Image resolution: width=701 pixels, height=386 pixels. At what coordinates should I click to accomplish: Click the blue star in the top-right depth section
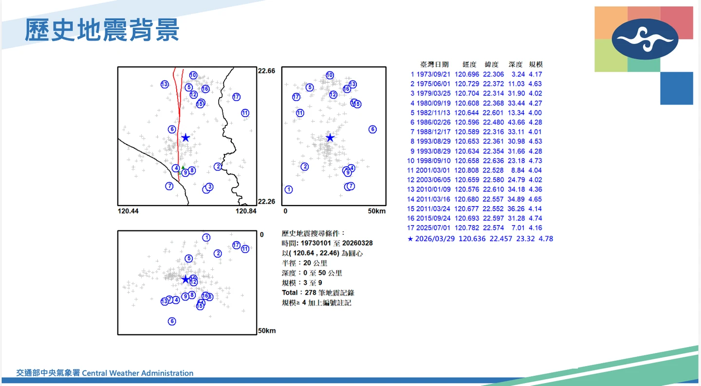(x=330, y=138)
